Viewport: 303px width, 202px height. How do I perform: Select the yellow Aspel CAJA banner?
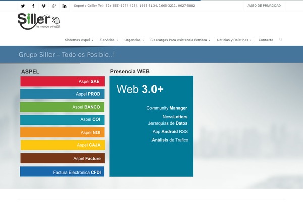63,145
